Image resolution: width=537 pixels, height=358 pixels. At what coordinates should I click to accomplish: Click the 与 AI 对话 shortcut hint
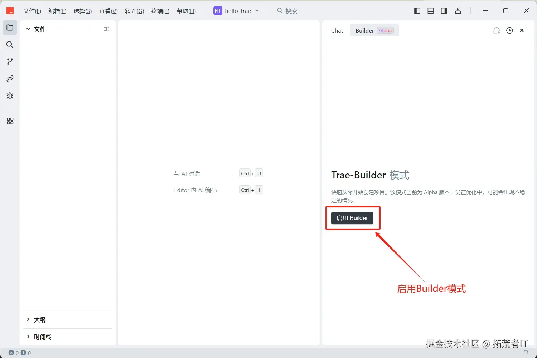187,173
